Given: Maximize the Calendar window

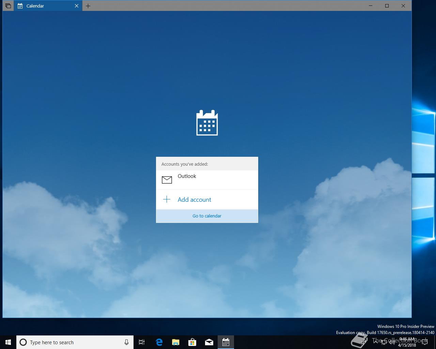Looking at the screenshot, I should click(x=387, y=6).
